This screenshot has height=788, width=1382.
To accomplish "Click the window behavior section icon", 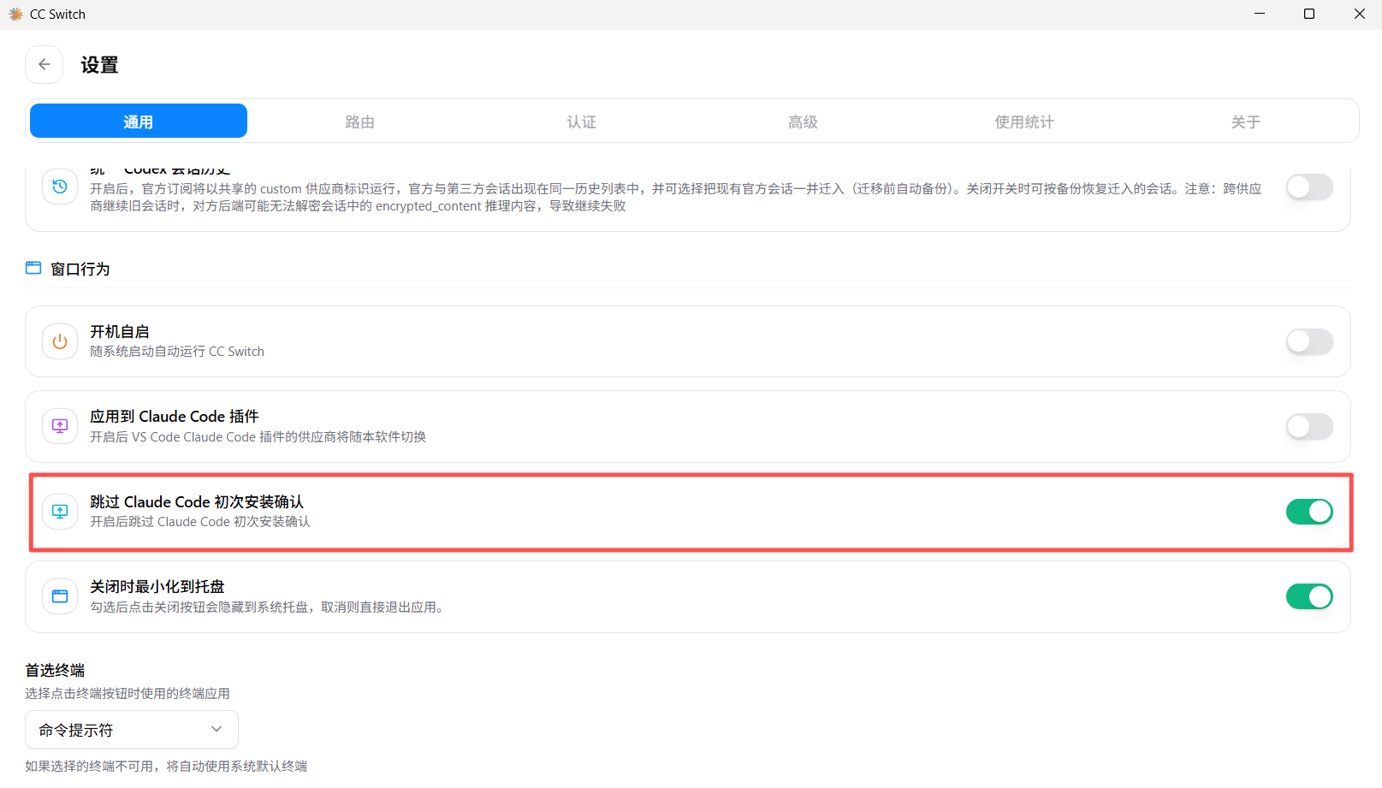I will 33,268.
